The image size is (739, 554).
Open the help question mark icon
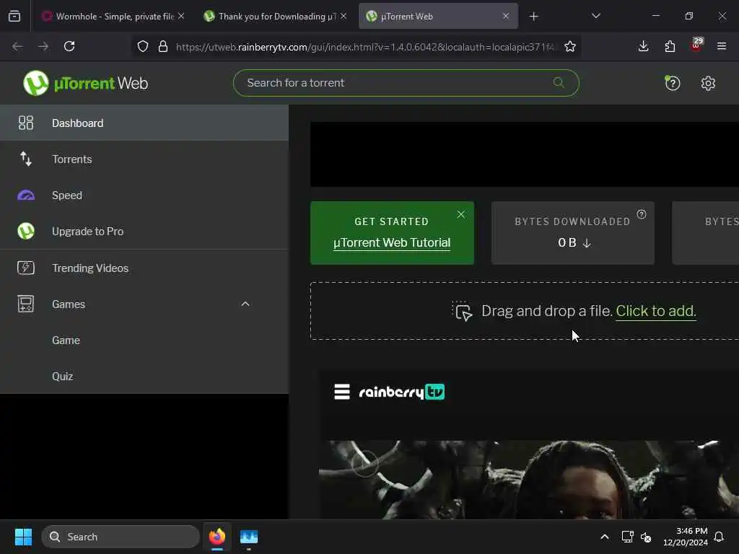(672, 84)
